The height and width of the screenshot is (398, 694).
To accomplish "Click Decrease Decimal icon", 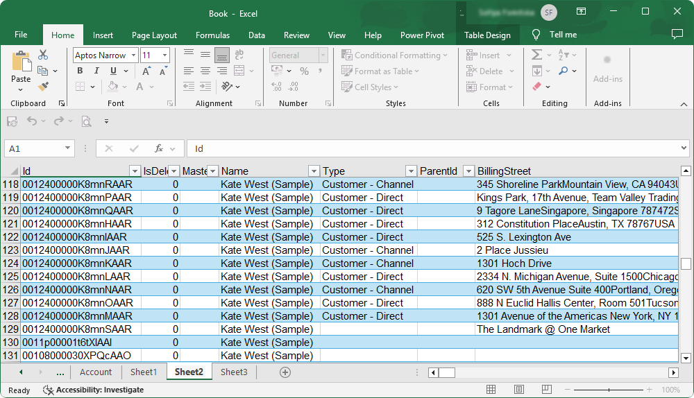I will (x=293, y=87).
